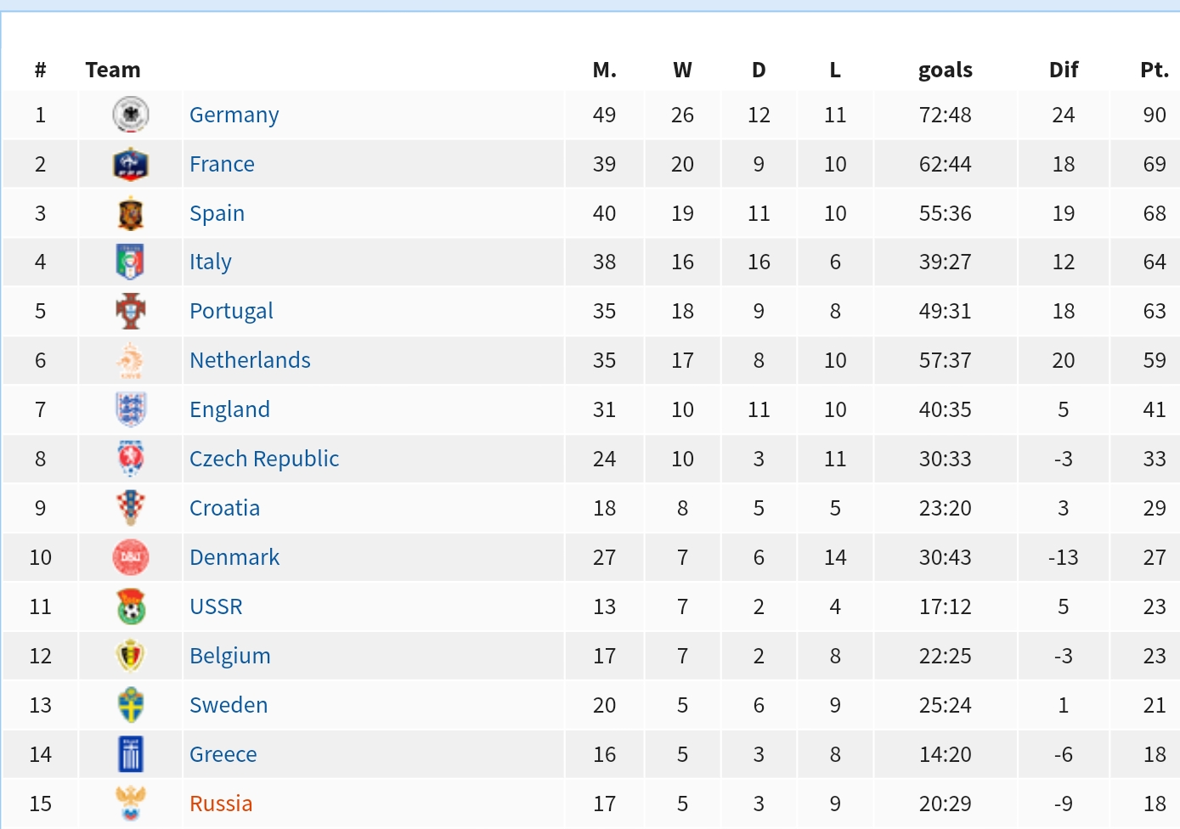This screenshot has height=829, width=1180.
Task: Click the France team crest icon
Action: click(131, 164)
